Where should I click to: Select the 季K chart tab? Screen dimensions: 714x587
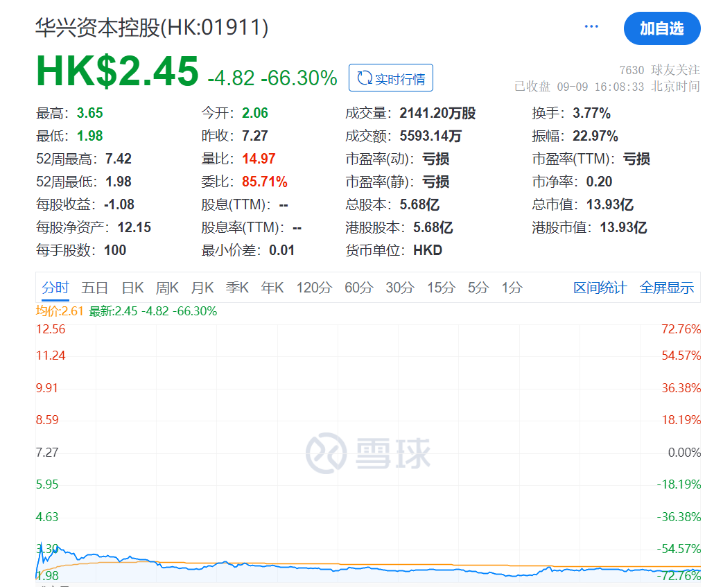(237, 288)
